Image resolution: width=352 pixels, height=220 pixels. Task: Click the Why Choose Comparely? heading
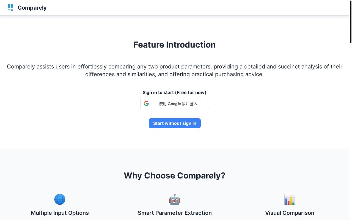[x=174, y=175]
